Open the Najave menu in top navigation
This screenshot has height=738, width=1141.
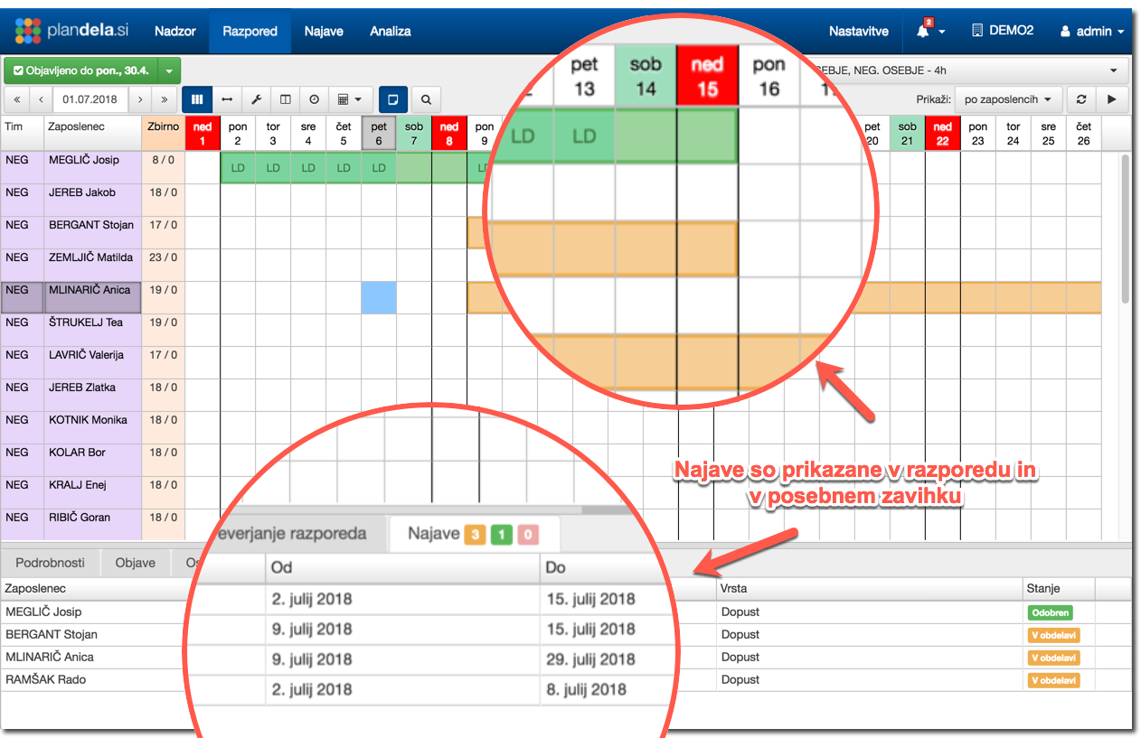324,31
